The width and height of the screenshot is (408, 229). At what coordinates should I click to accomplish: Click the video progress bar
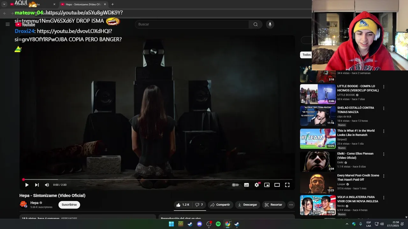pyautogui.click(x=157, y=180)
